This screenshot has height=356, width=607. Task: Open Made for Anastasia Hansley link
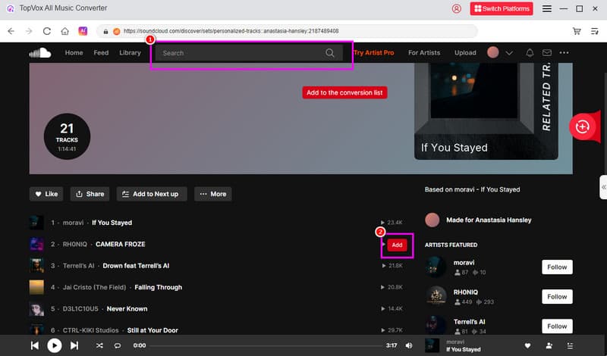(489, 220)
